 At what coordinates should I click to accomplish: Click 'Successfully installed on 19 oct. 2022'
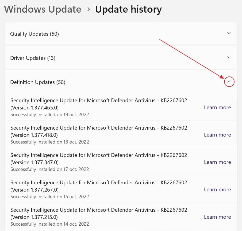(50, 115)
